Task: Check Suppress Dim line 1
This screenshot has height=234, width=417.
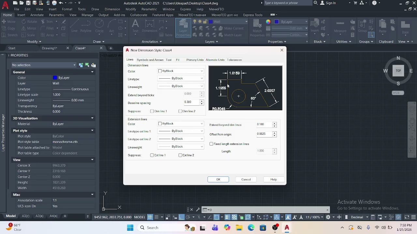Action: [x=152, y=111]
